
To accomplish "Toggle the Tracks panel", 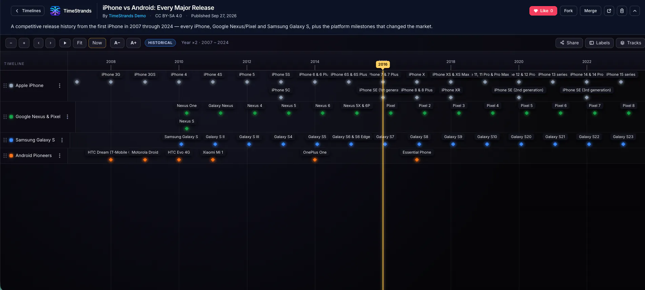I will (x=630, y=43).
